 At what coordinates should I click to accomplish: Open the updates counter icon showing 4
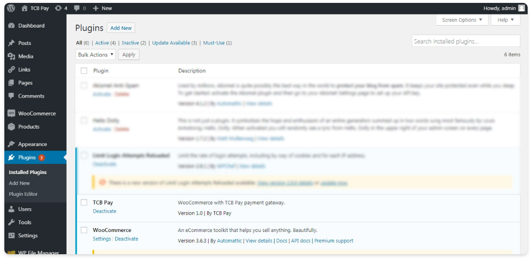[x=58, y=8]
